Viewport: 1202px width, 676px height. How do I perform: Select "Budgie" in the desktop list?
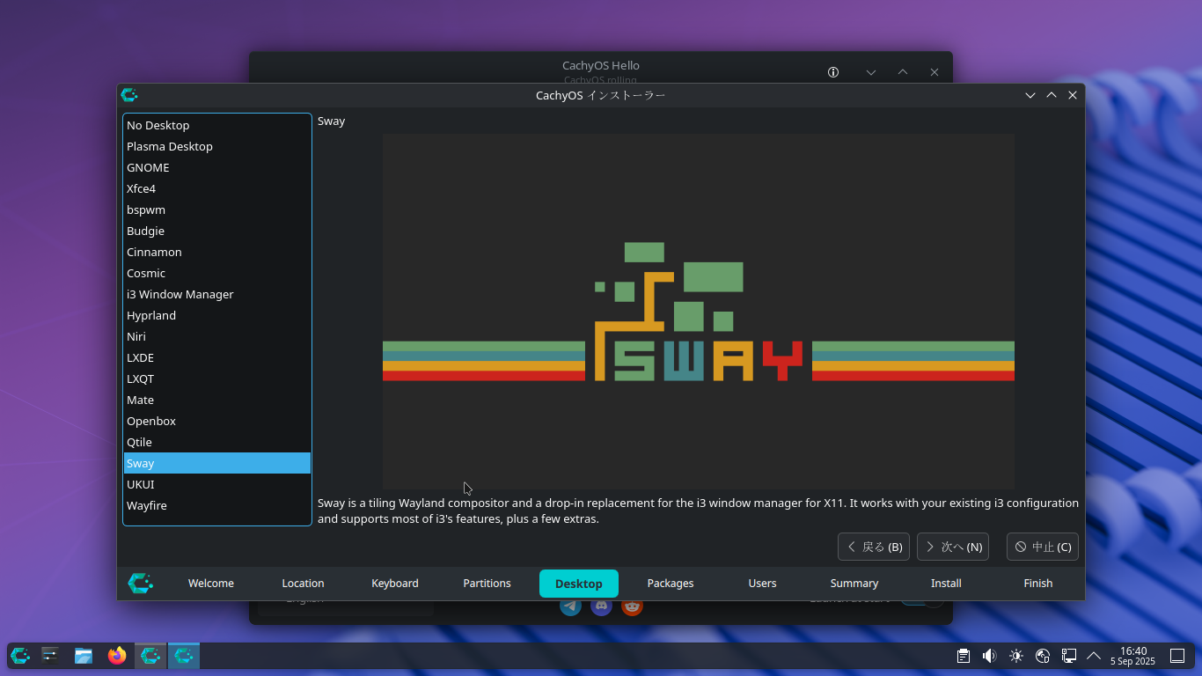click(217, 231)
